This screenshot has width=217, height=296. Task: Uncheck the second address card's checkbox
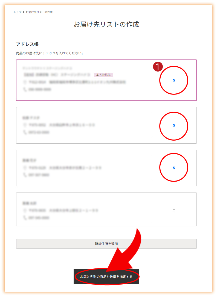pos(174,125)
